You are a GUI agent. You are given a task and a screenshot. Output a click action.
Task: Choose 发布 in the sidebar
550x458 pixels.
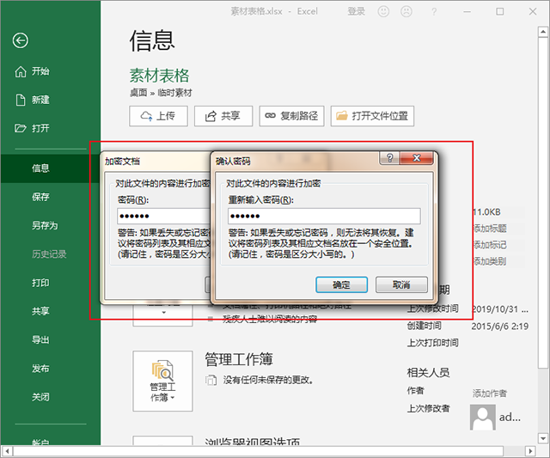tap(40, 369)
